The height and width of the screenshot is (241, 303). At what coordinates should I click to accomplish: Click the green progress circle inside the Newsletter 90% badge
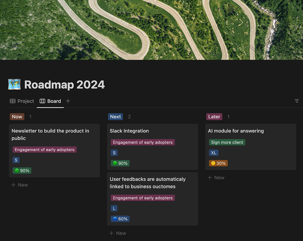point(17,170)
